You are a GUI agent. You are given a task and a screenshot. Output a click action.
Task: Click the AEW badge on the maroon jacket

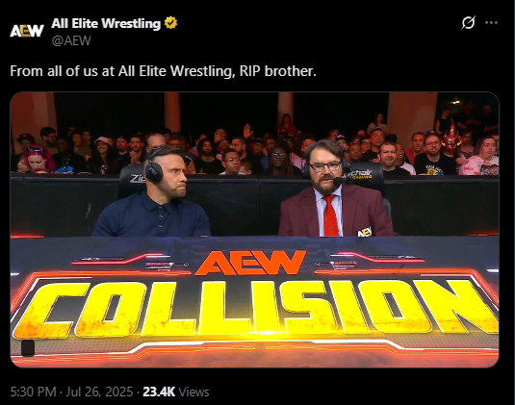coord(364,232)
